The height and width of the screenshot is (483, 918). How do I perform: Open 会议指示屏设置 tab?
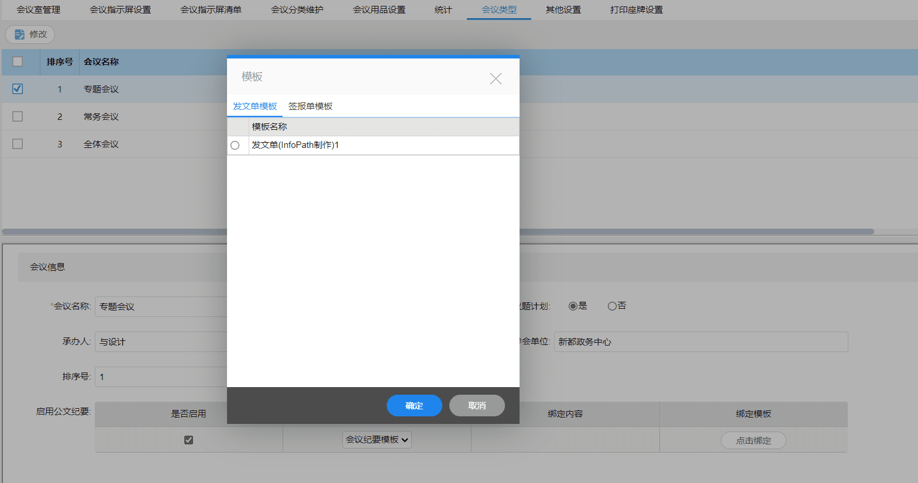pos(121,10)
